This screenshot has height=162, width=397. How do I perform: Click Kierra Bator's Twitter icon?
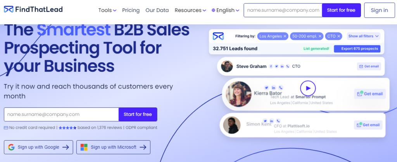266,88
